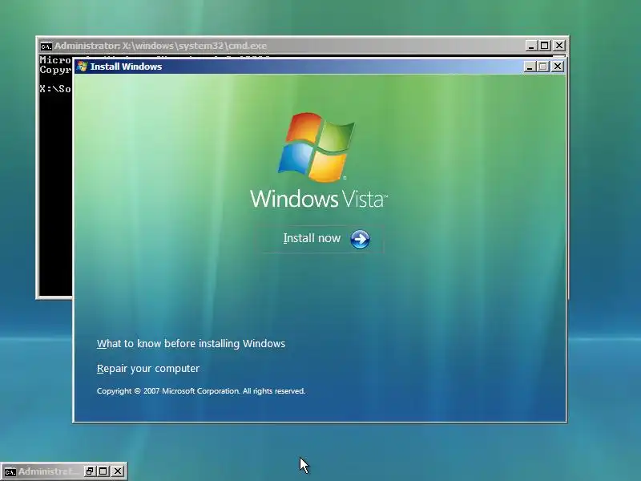Click the Install Windows title bar text
Image resolution: width=641 pixels, height=481 pixels.
click(126, 67)
